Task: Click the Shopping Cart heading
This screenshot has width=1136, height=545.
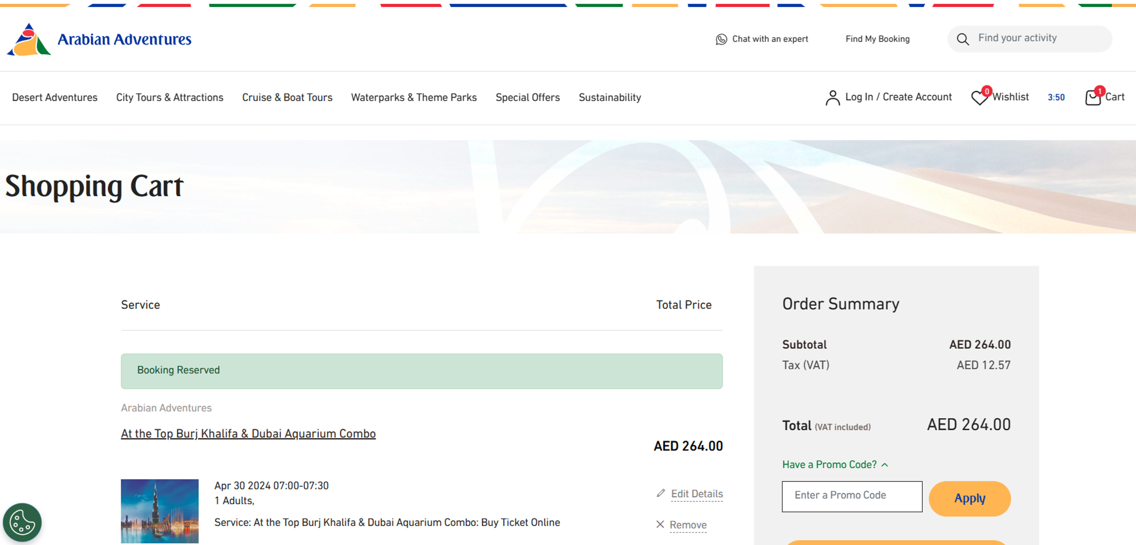Action: coord(94,187)
